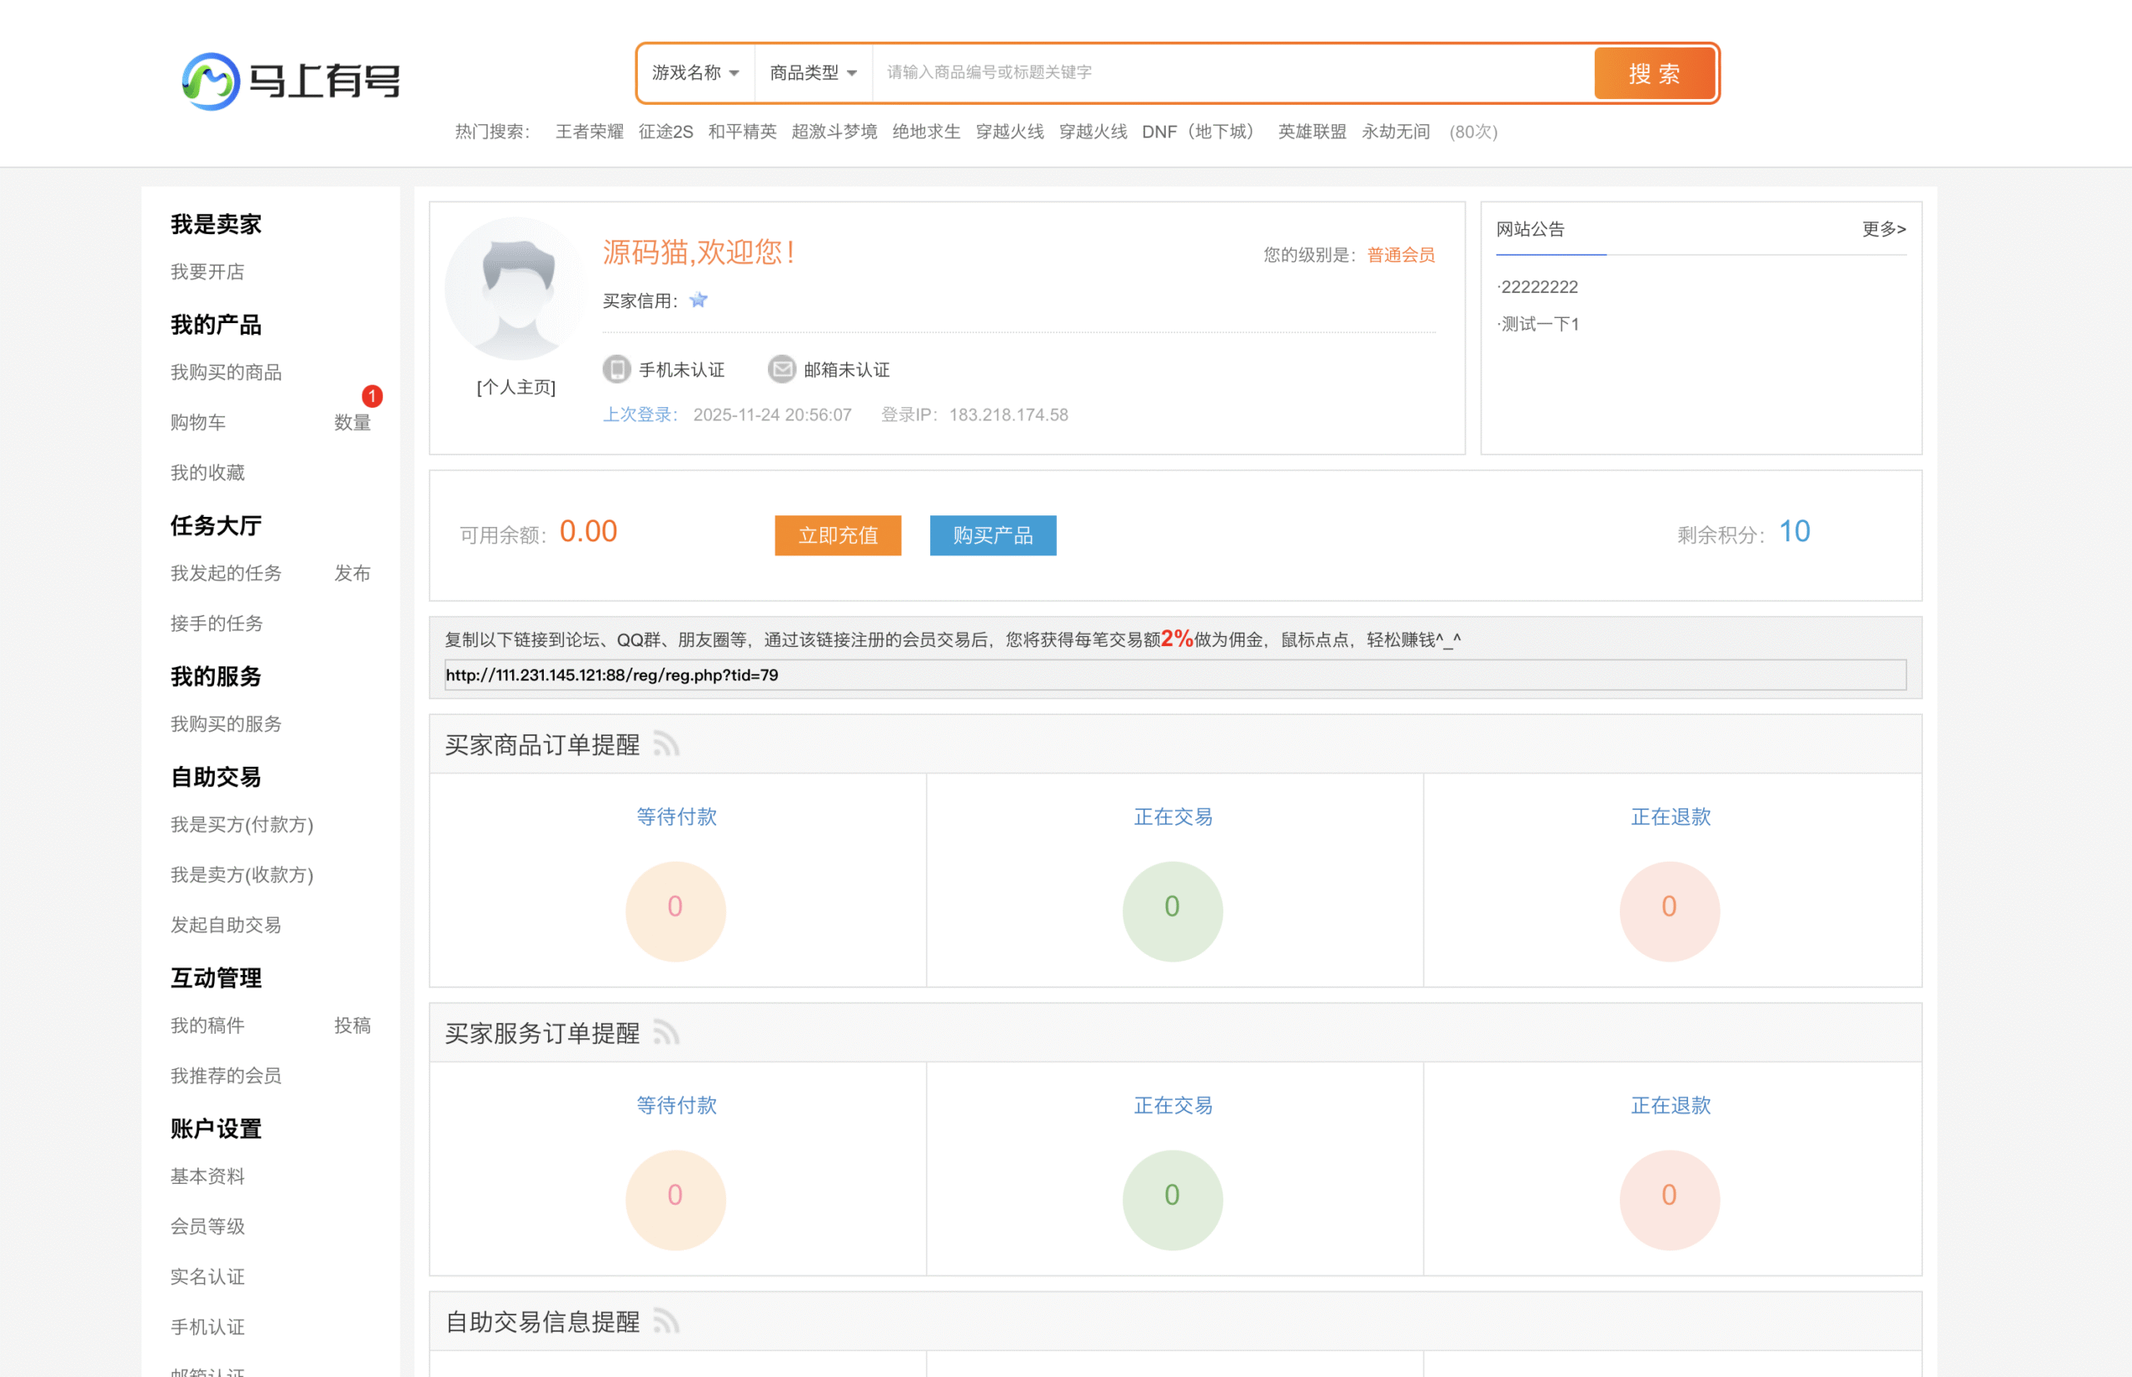Click the 购买产品 button
The width and height of the screenshot is (2132, 1377).
(993, 535)
